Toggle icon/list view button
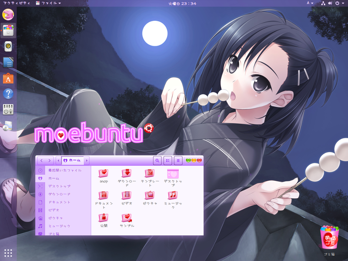 tap(168, 161)
